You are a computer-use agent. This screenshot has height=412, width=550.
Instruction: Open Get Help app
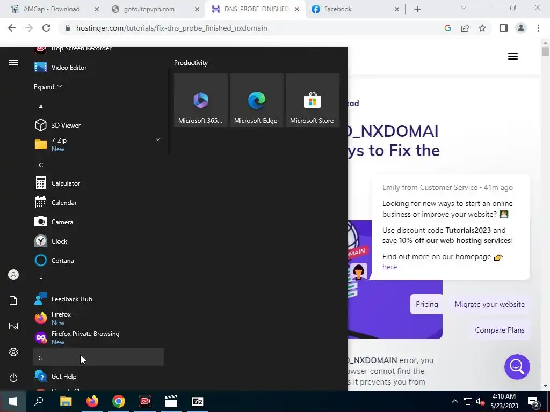click(98, 376)
